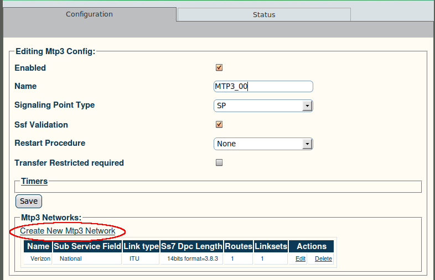Click into the Name text field
Viewport: 435px width, 280px height.
click(263, 86)
